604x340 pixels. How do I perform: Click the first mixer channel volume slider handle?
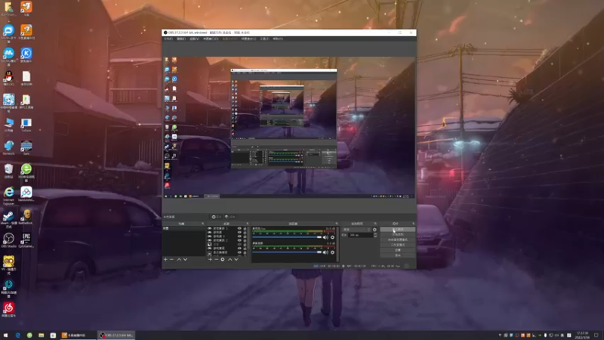click(319, 237)
